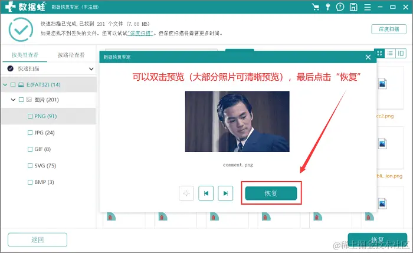Select the PNG (91) label
The image size is (413, 253).
click(45, 116)
